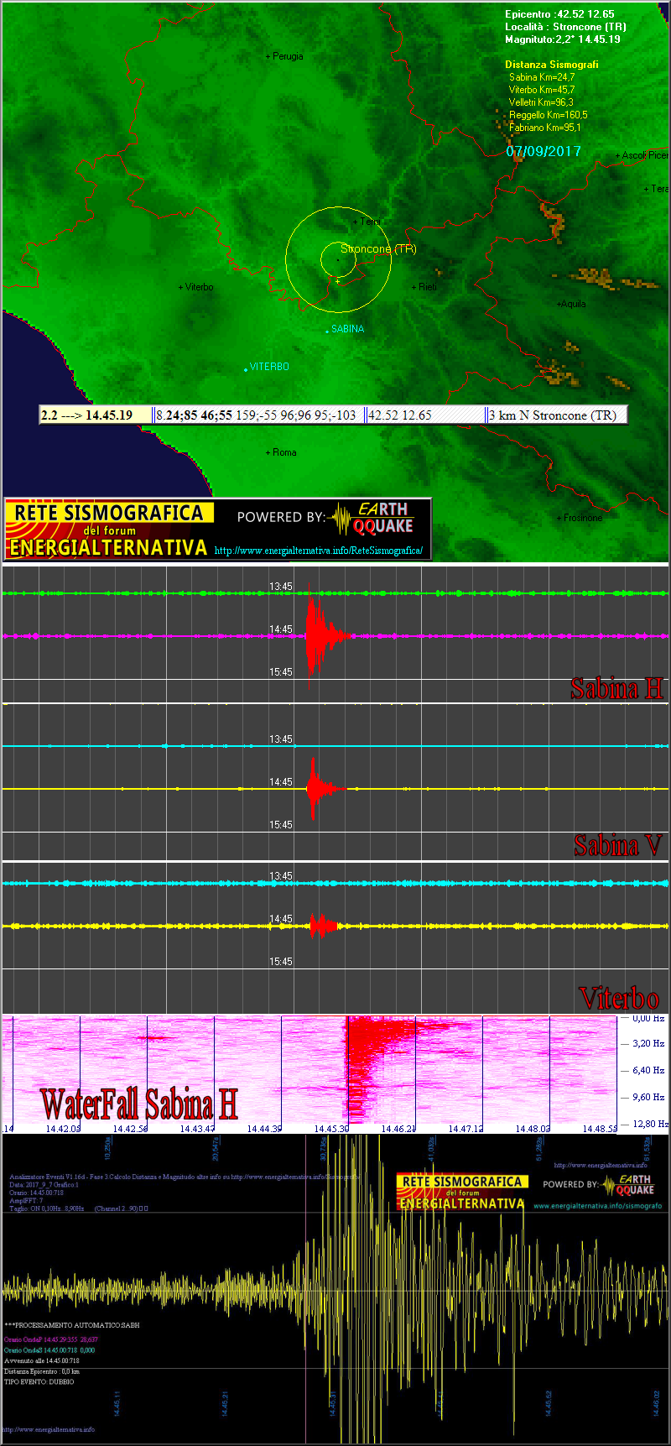671x1446 pixels.
Task: Click the 15:45 time label on Viterbo chart
Action: click(281, 962)
